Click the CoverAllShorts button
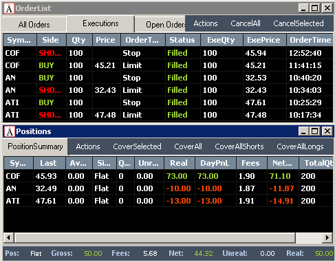The height and width of the screenshot is (262, 335). click(239, 146)
